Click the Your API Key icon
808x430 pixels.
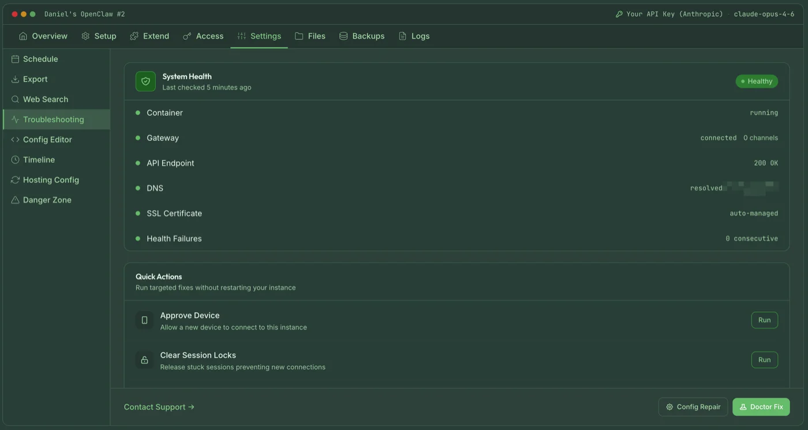tap(619, 13)
